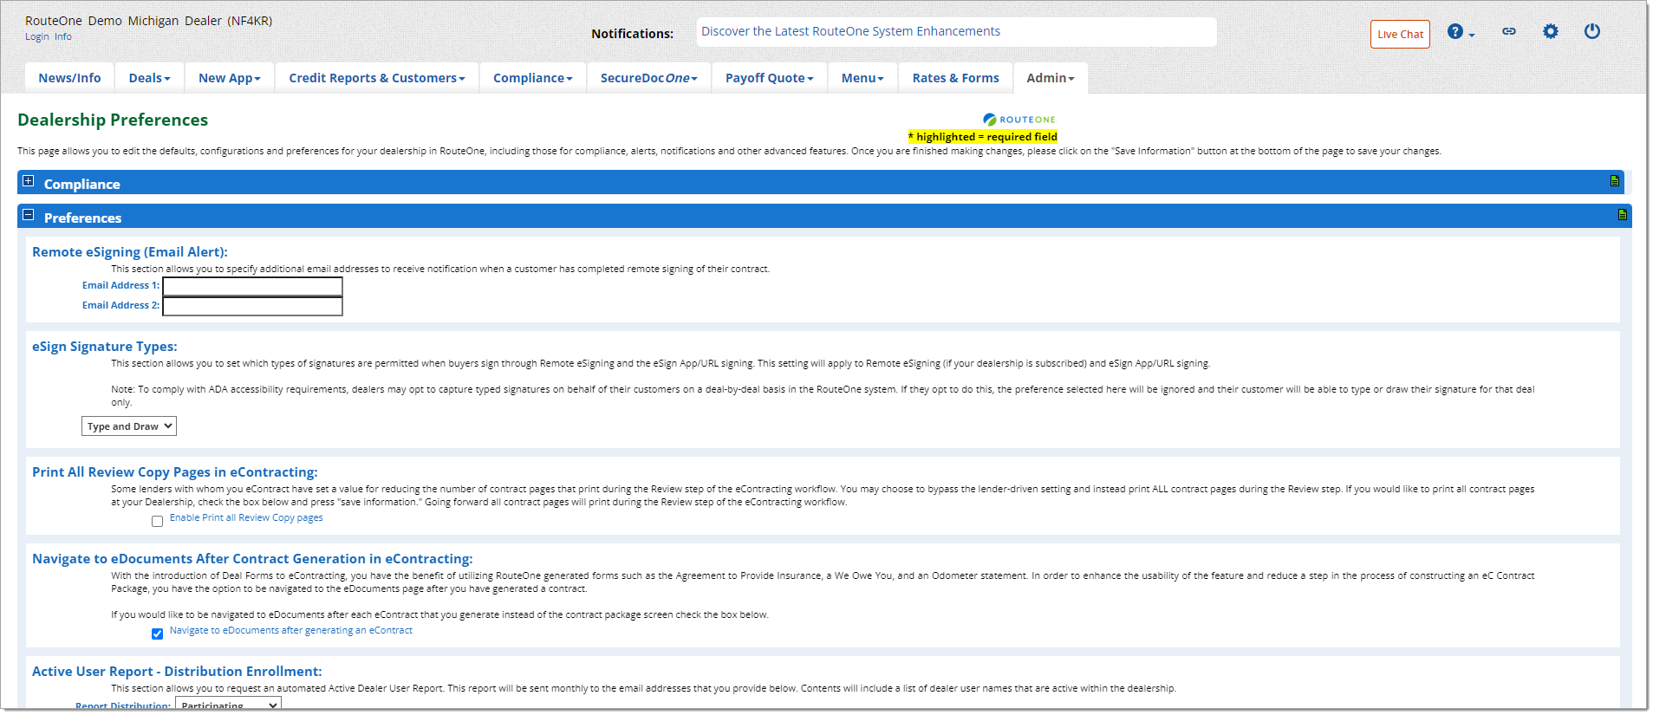Screen dimensions: 1653x715
Task: Open the Admin menu tab
Action: [x=1051, y=78]
